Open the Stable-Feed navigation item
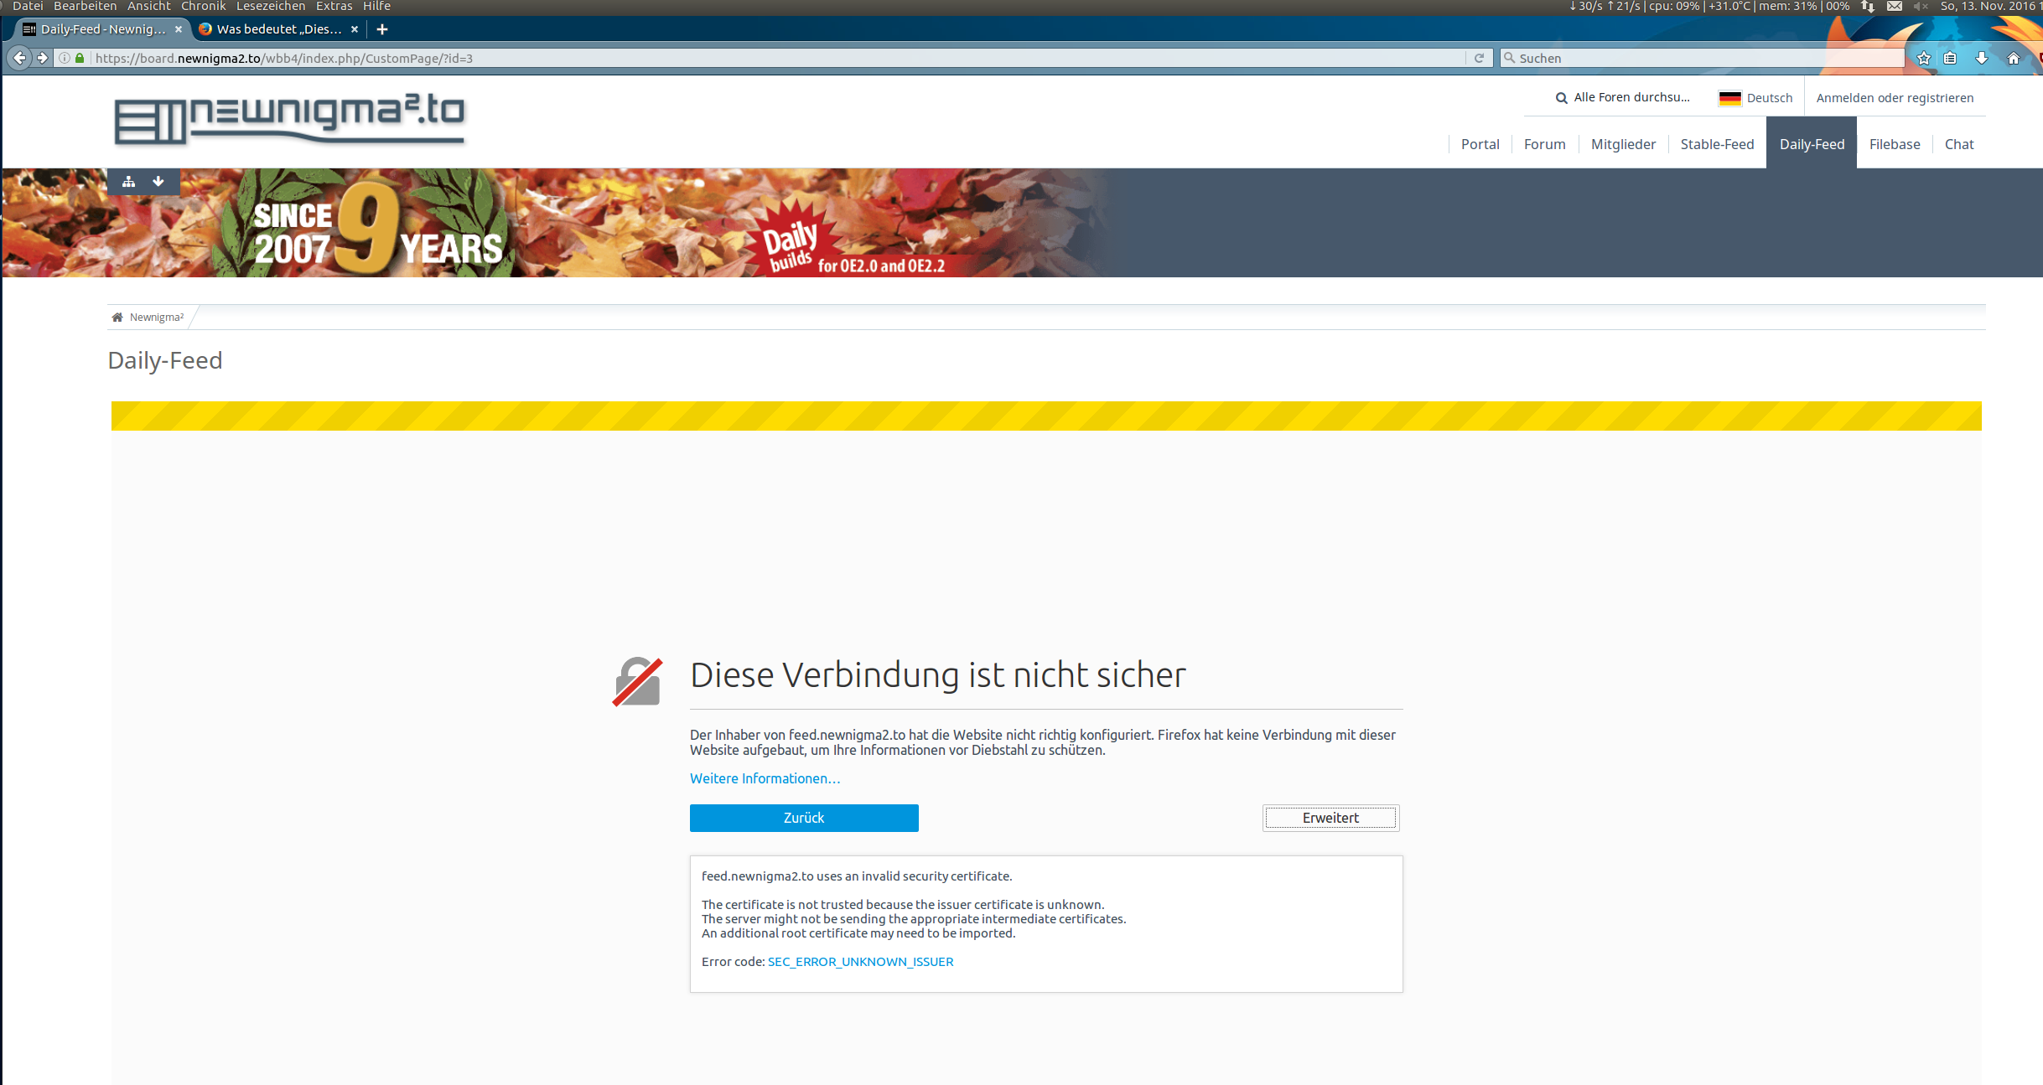The image size is (2043, 1085). point(1717,144)
